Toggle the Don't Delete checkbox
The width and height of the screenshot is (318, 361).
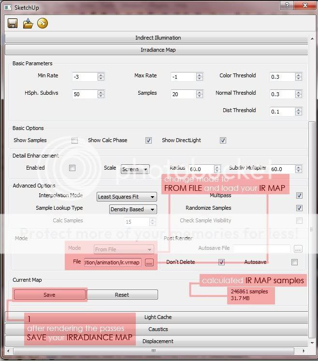pyautogui.click(x=221, y=262)
